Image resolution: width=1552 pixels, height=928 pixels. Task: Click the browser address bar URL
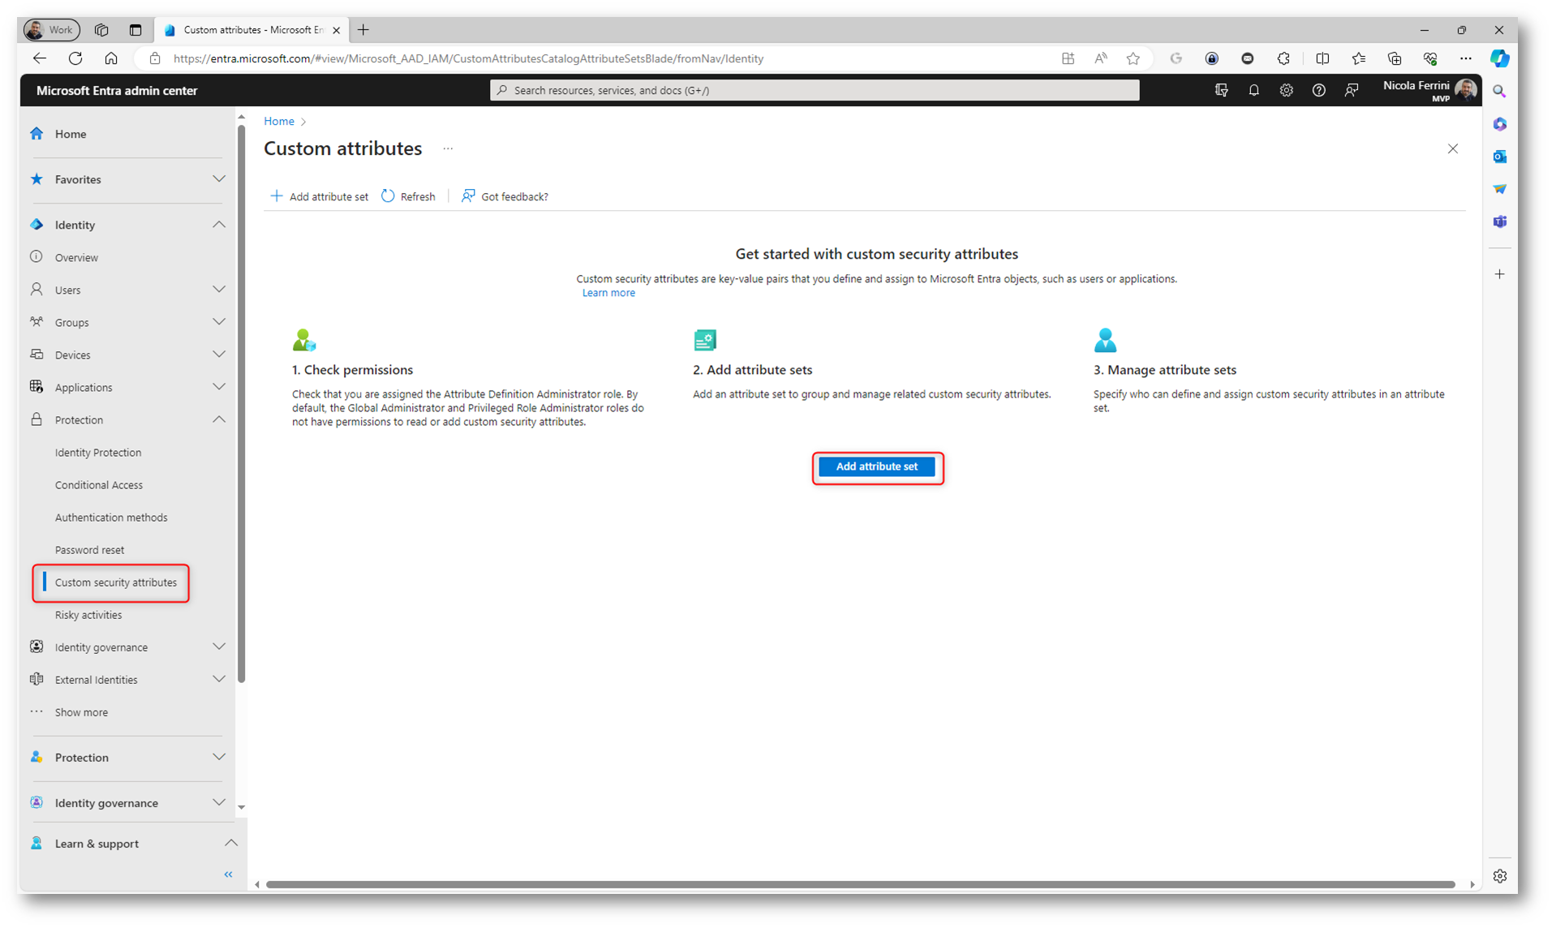tap(468, 58)
